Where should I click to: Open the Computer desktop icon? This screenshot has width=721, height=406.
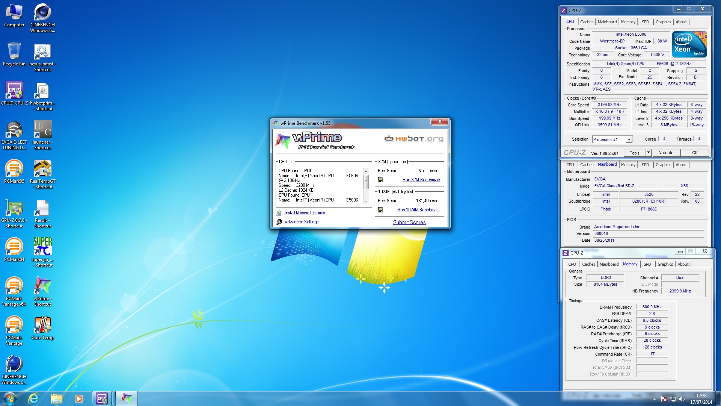pos(14,16)
